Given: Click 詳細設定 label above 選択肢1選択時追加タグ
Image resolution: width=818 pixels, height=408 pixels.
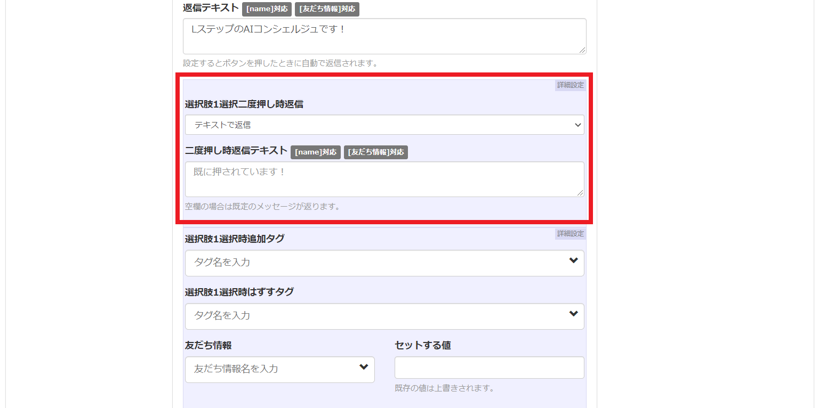Looking at the screenshot, I should coord(571,234).
